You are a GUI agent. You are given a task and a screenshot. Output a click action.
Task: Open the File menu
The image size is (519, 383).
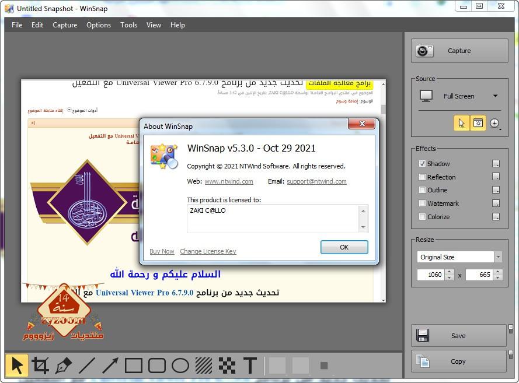17,25
